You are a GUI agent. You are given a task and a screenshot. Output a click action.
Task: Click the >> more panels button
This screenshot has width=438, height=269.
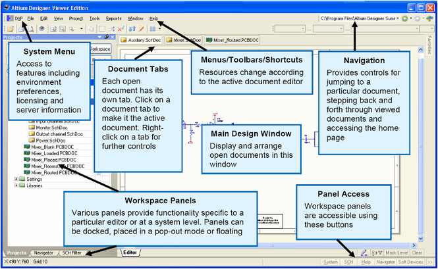[429, 262]
